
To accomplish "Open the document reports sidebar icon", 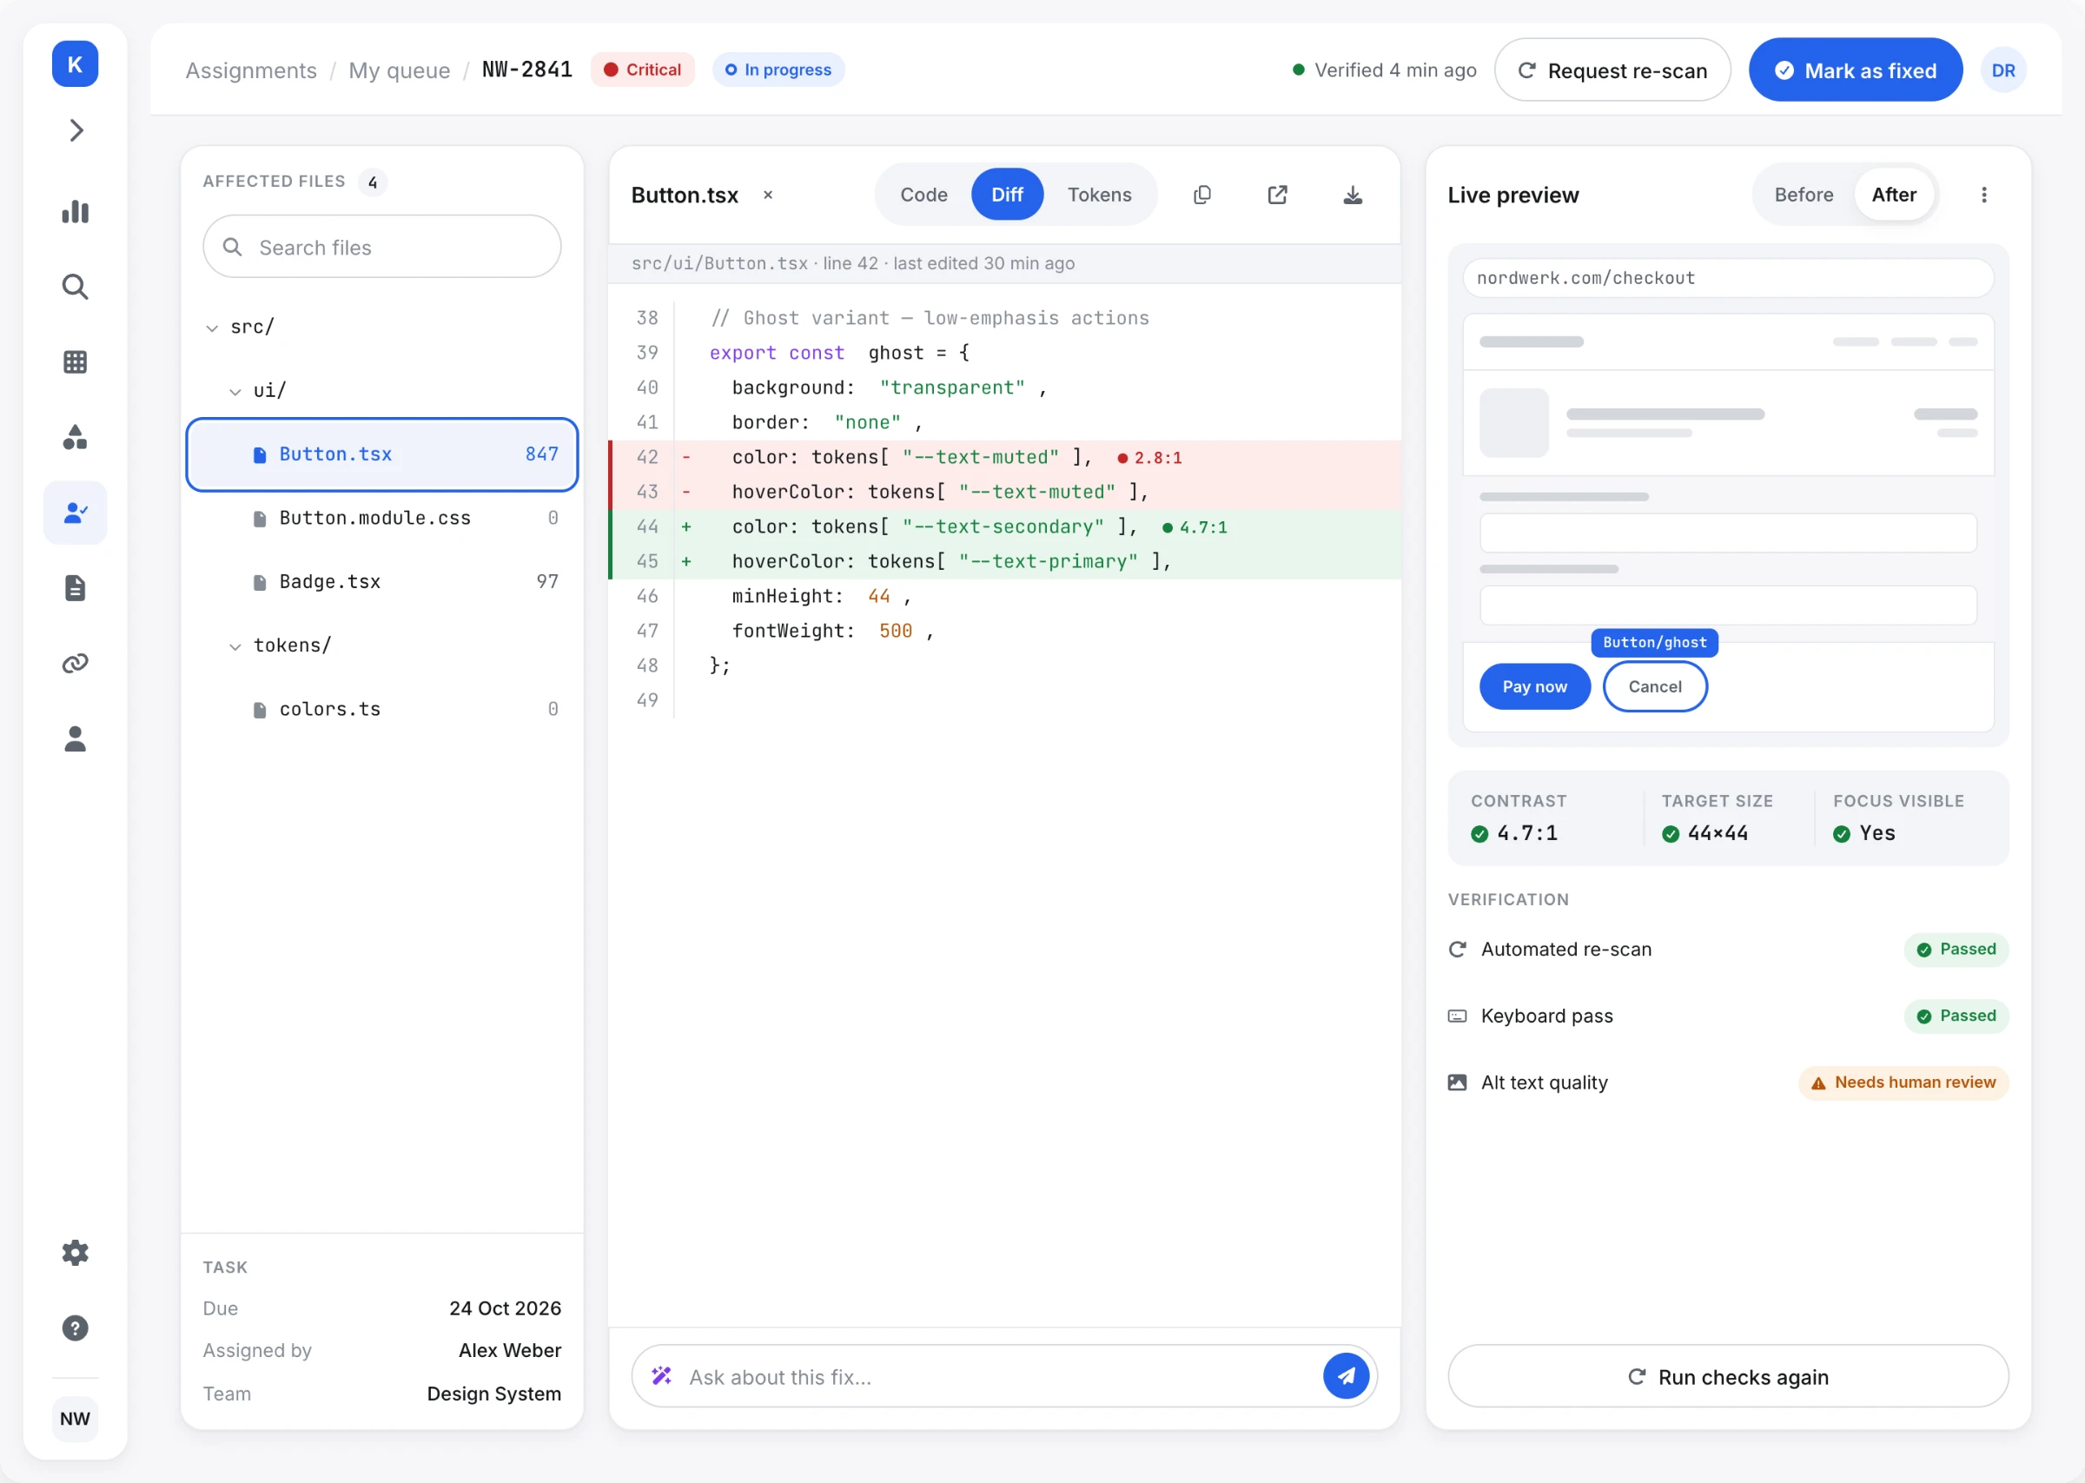I will (76, 588).
